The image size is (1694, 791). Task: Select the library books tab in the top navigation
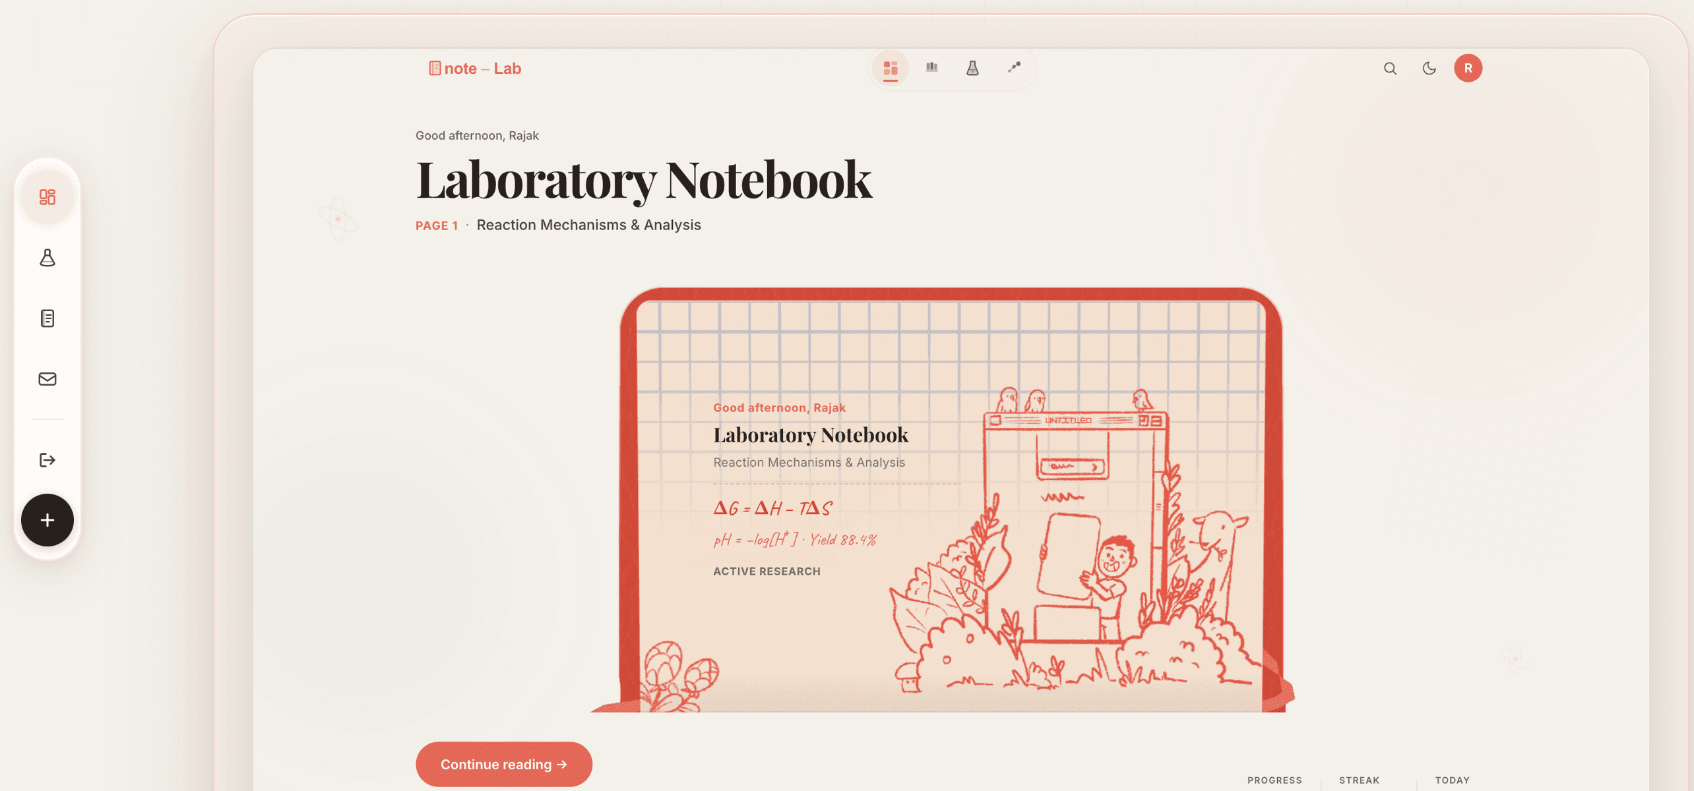coord(931,67)
